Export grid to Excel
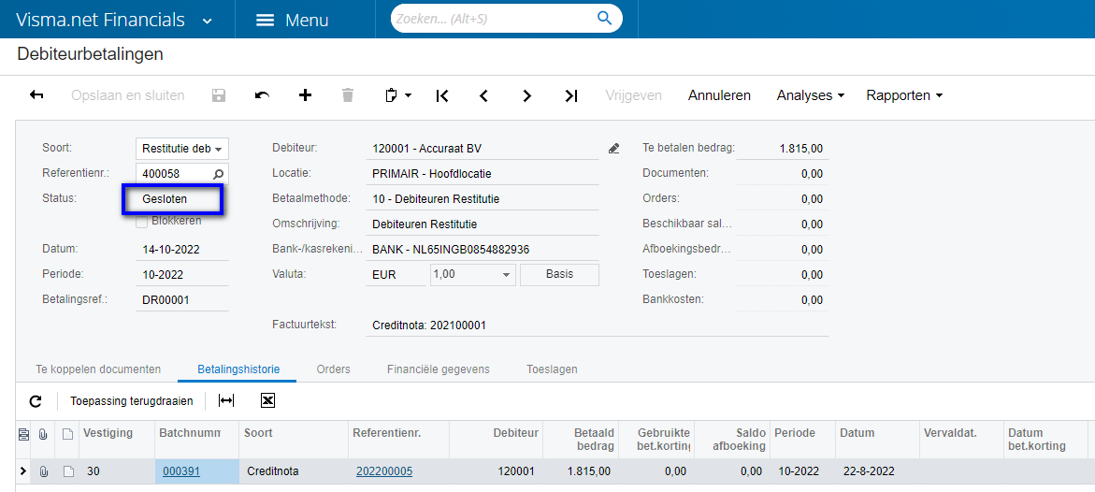The height and width of the screenshot is (492, 1095). coord(268,400)
